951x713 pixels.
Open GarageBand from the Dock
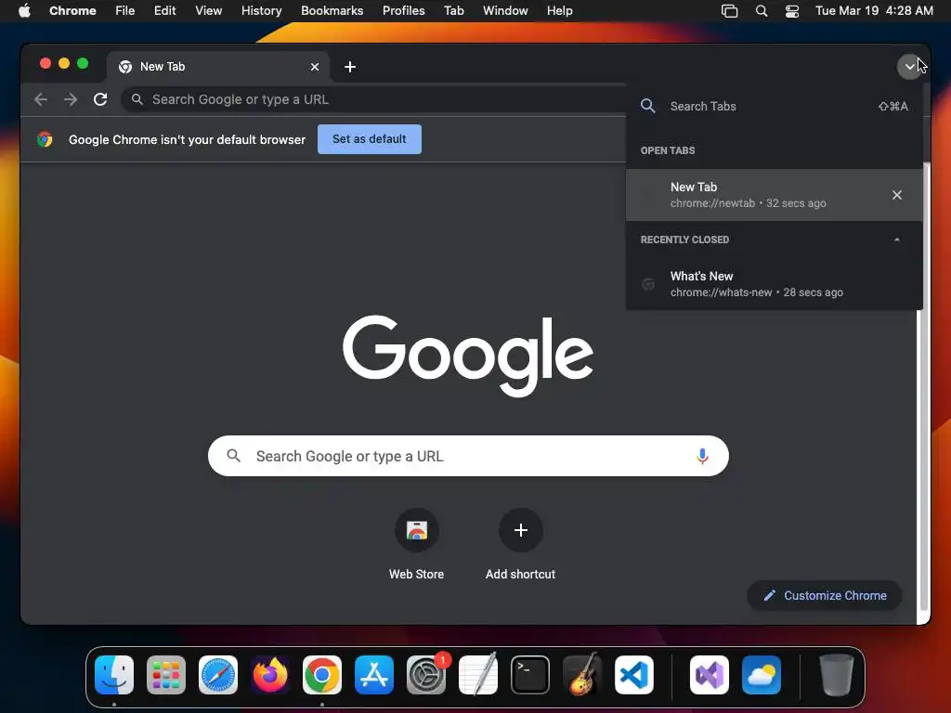[x=582, y=675]
